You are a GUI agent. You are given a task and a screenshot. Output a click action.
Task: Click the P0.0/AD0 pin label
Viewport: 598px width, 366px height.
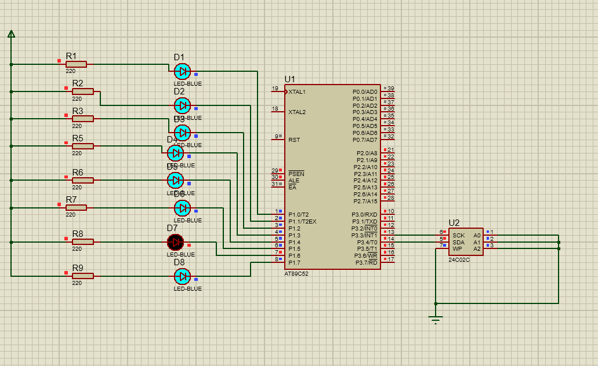point(365,91)
